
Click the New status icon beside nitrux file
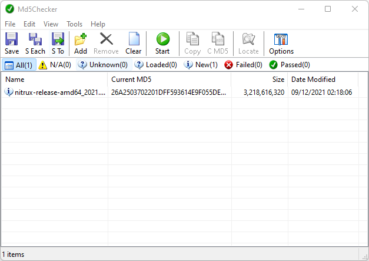tap(8, 92)
